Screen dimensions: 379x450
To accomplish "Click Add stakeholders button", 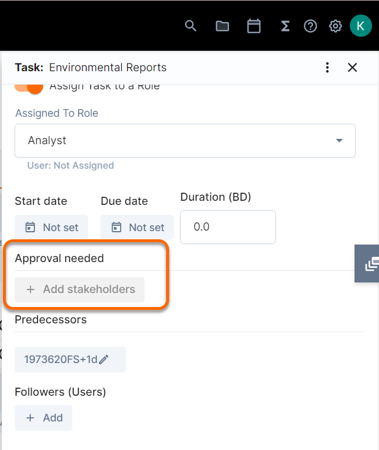I will pos(80,289).
